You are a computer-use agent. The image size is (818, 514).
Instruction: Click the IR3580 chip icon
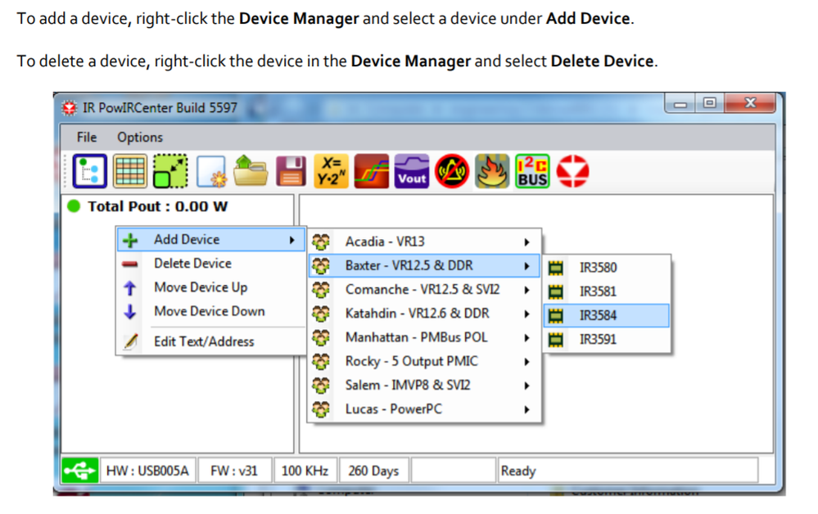(x=556, y=268)
